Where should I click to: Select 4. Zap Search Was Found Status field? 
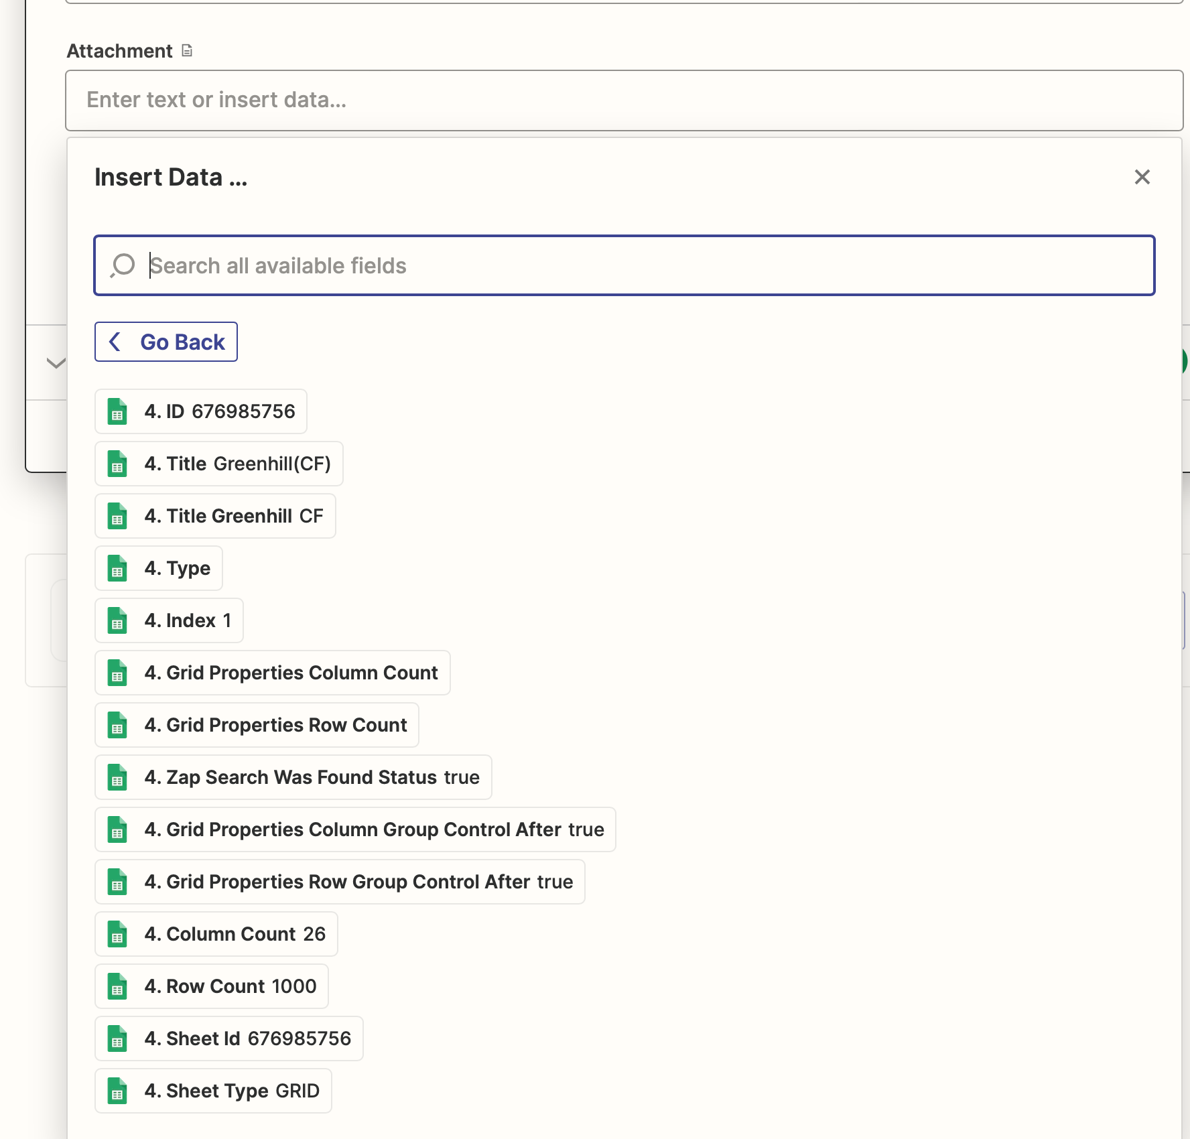293,777
